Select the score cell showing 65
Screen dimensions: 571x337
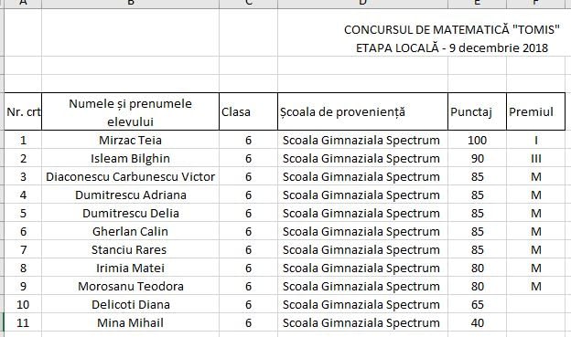click(477, 304)
